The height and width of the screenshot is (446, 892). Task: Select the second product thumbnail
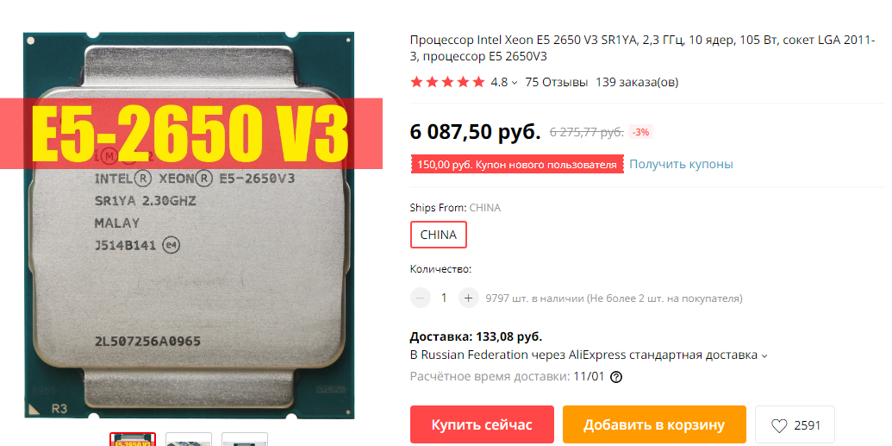(188, 440)
